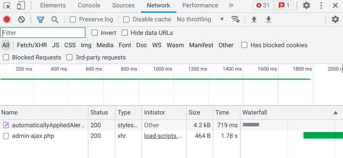Open Network panel settings gear

tap(335, 20)
